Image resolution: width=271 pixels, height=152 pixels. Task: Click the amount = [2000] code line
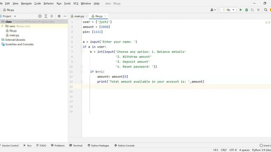pyautogui.click(x=96, y=27)
